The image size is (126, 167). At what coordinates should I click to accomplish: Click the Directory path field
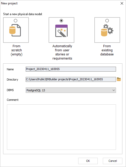[71, 79]
